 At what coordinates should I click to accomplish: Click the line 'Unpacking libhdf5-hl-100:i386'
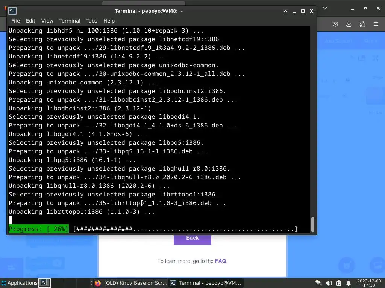click(x=106, y=31)
